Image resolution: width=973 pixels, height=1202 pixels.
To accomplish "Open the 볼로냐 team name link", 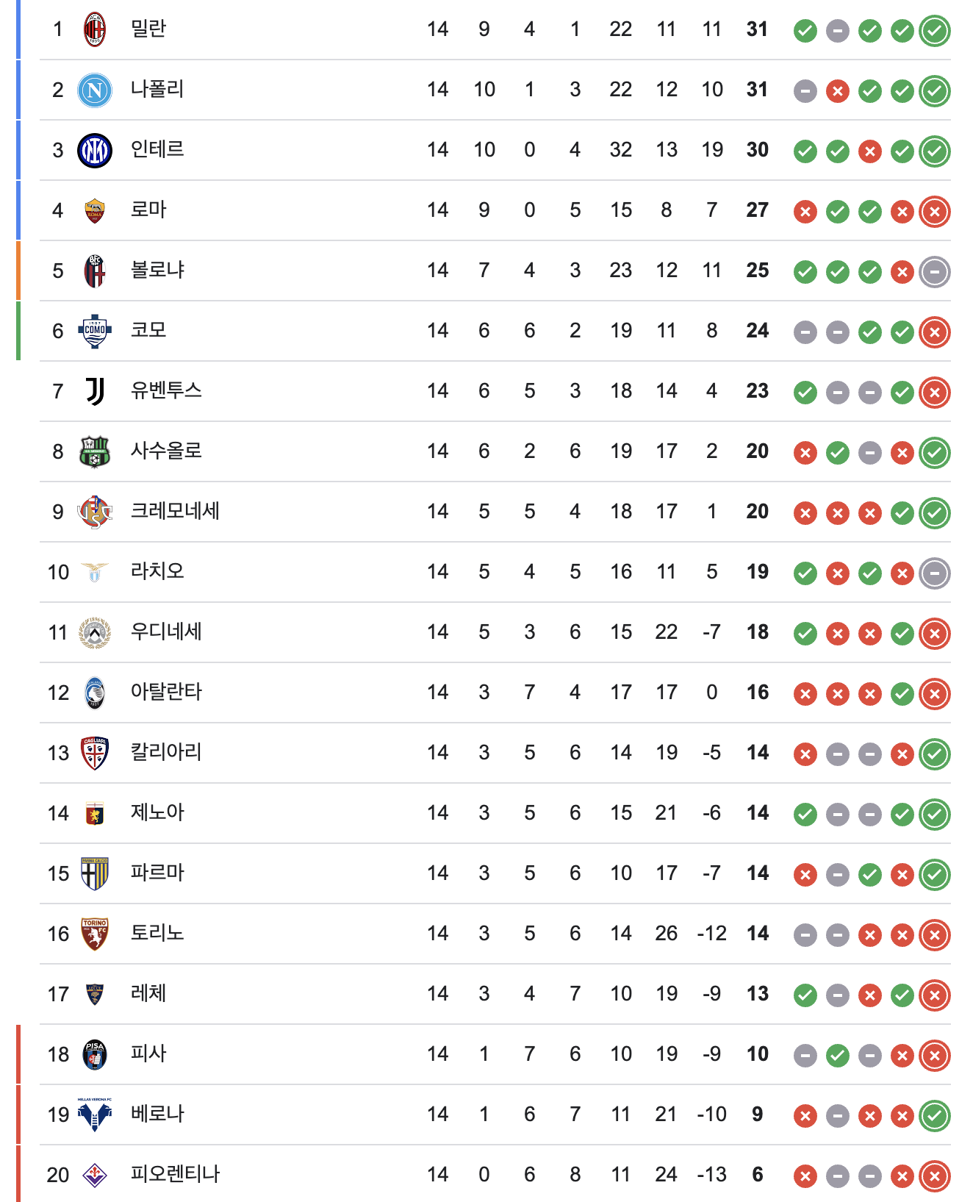I will (157, 271).
